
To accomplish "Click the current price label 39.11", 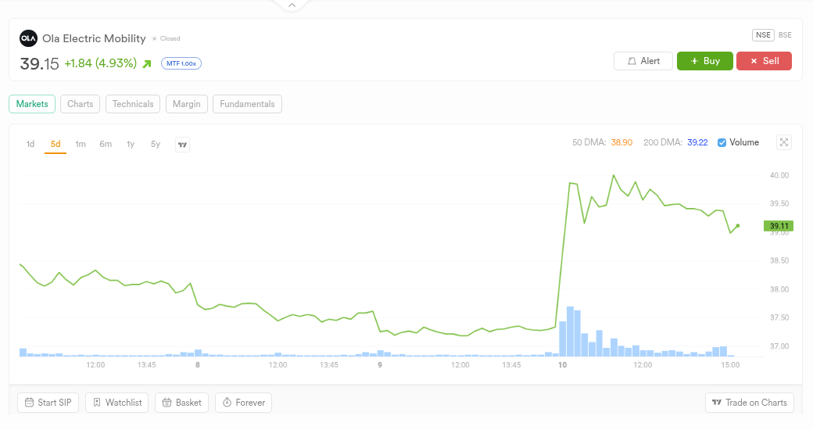I will (x=779, y=226).
